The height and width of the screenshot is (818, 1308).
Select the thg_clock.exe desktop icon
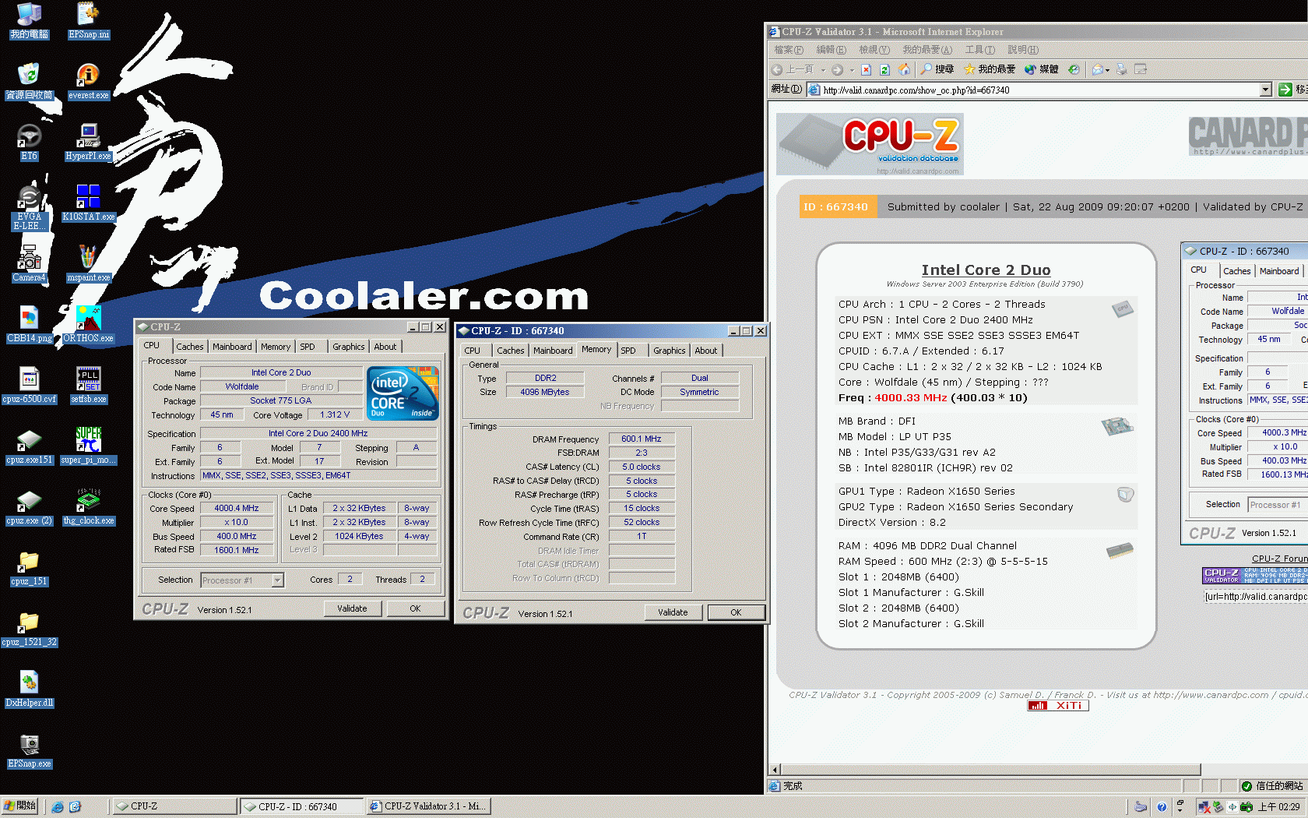tap(88, 506)
